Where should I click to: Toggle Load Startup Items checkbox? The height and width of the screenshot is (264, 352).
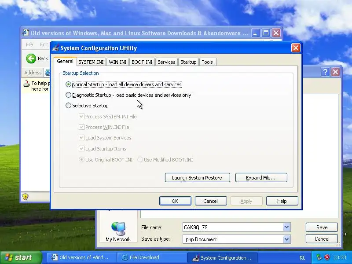(81, 149)
